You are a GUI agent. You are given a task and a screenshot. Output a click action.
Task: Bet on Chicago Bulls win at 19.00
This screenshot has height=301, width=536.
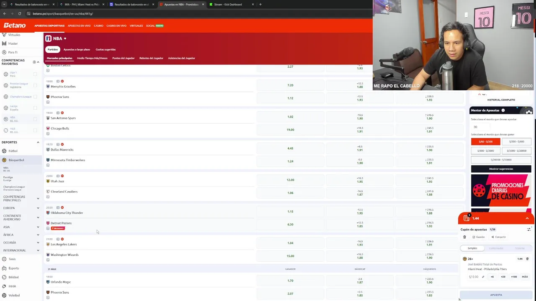coord(290,130)
